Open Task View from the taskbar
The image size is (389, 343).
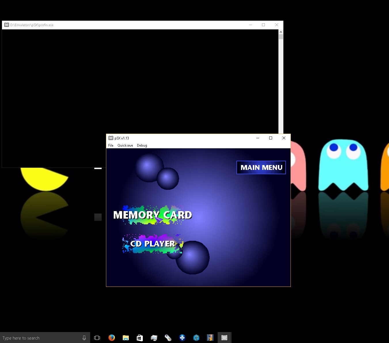(97, 338)
